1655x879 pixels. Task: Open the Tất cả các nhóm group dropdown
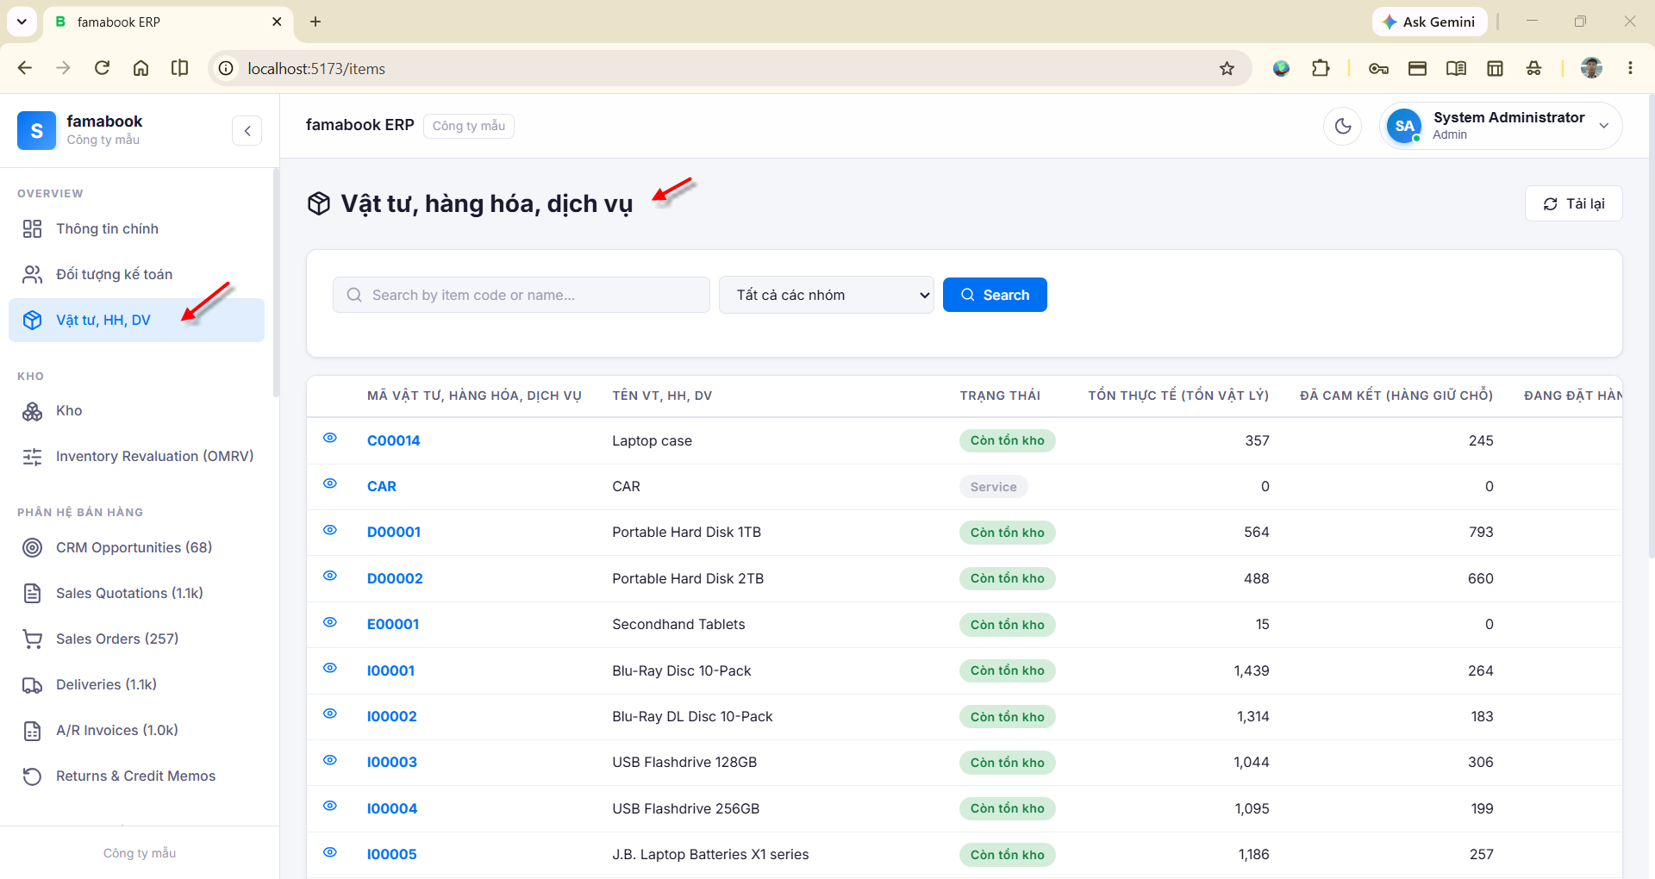pos(827,295)
